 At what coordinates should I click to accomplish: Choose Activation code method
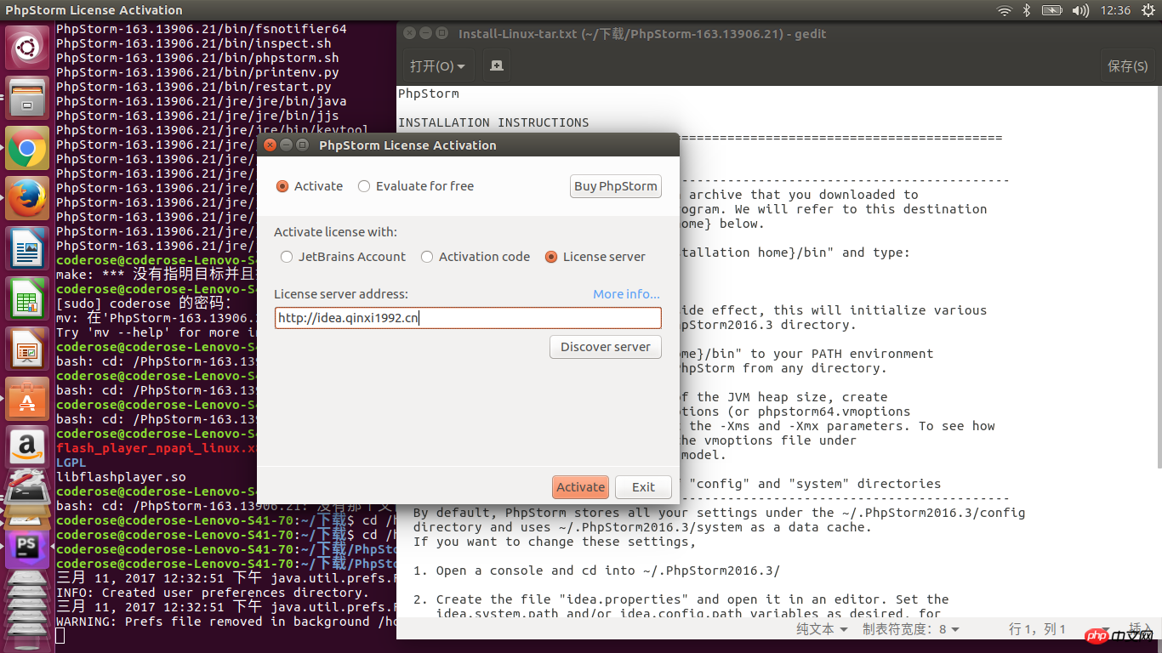pos(475,257)
